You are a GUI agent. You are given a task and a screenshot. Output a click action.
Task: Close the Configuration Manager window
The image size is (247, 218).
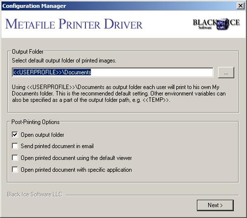241,6
